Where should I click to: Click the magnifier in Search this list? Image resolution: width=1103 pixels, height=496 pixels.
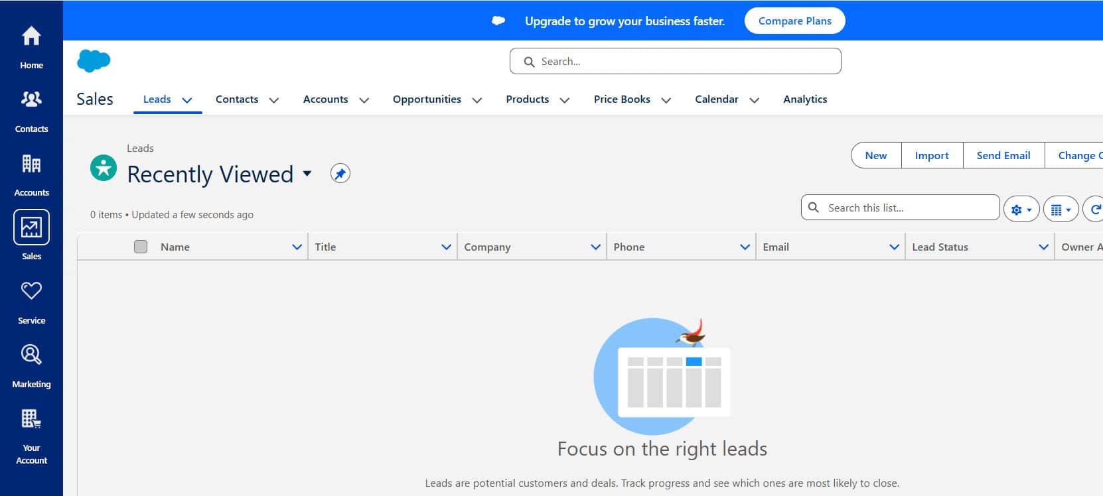tap(814, 208)
